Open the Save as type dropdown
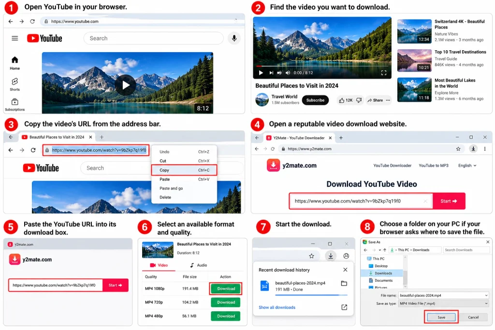 (x=444, y=303)
